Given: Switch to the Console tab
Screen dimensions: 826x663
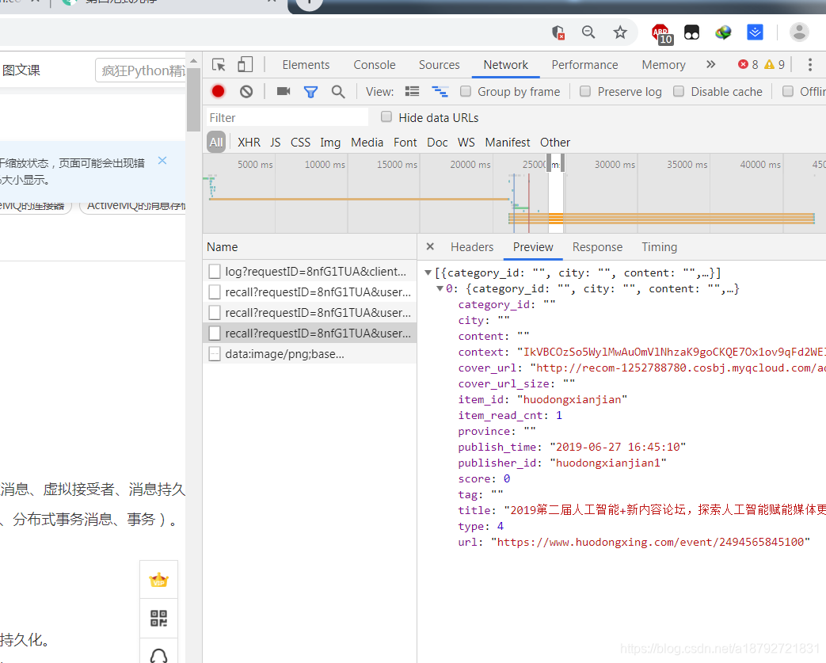Looking at the screenshot, I should tap(374, 65).
